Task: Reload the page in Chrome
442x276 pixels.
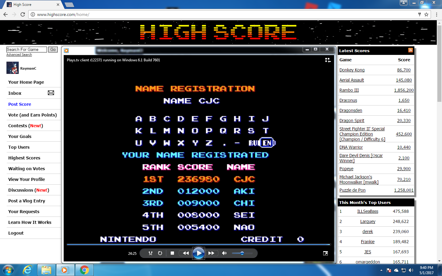Action: coord(23,14)
